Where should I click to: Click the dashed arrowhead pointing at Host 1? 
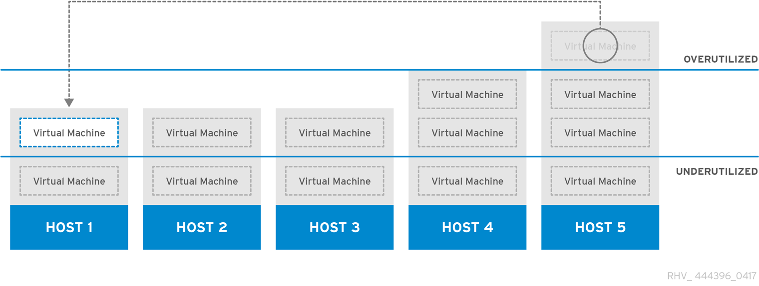pyautogui.click(x=69, y=103)
